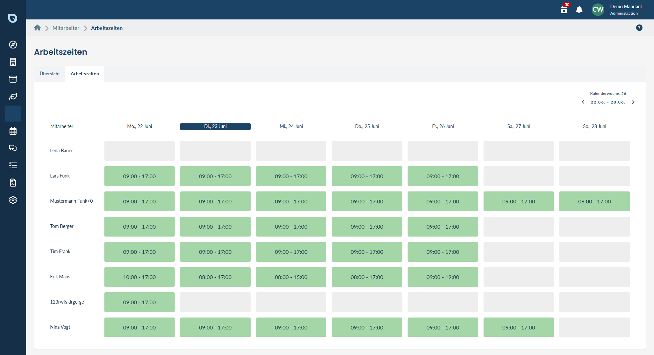
Task: Click the date range 22.06. - 28.06.
Action: tap(608, 102)
